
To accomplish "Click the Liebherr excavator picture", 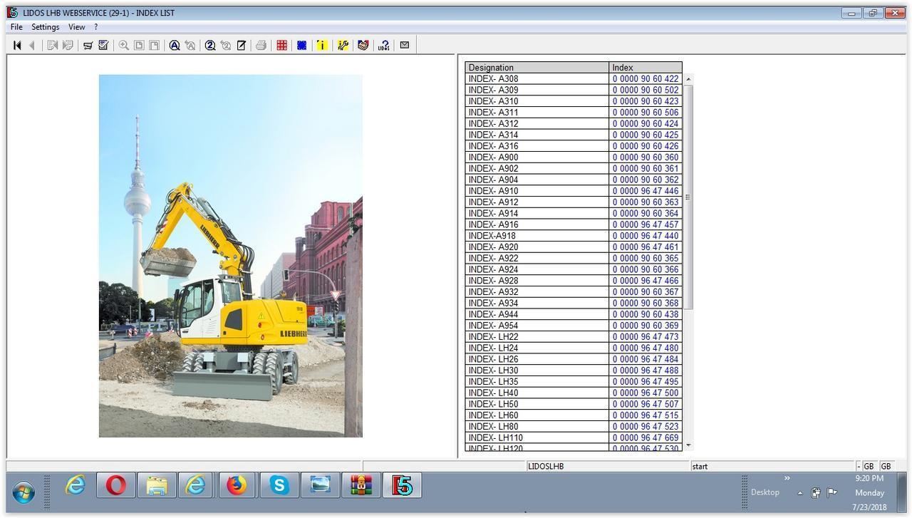I will click(x=230, y=256).
